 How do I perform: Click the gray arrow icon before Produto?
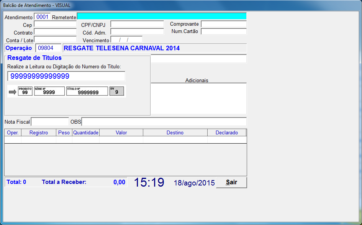[13, 92]
